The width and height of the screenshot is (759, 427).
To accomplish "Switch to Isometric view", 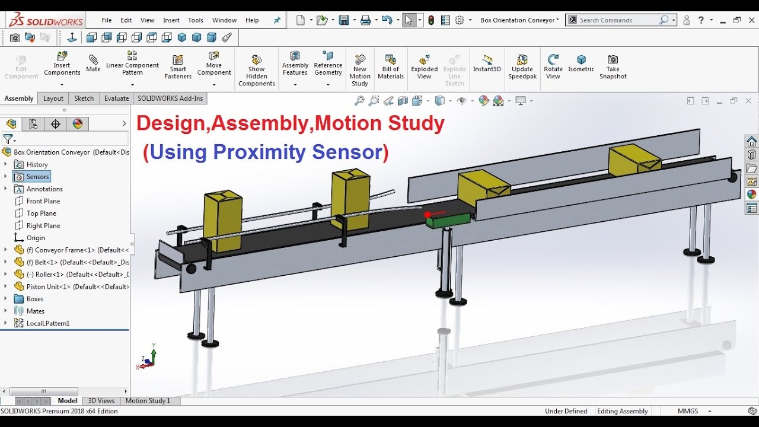I will (x=581, y=63).
